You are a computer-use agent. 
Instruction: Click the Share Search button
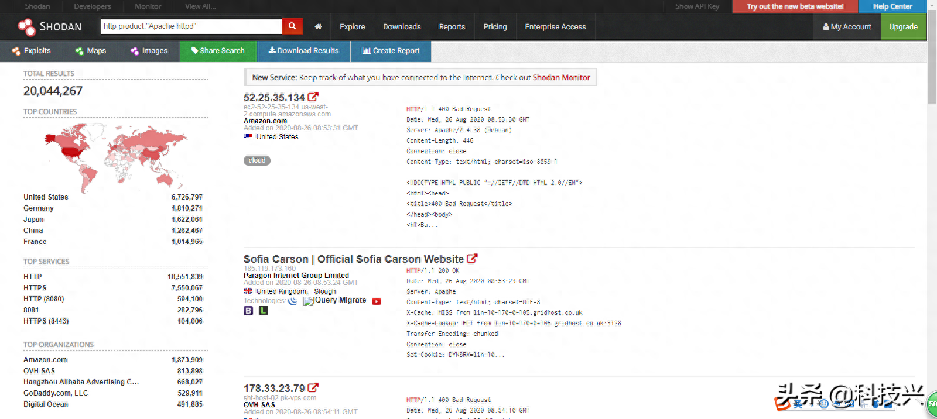(x=218, y=51)
